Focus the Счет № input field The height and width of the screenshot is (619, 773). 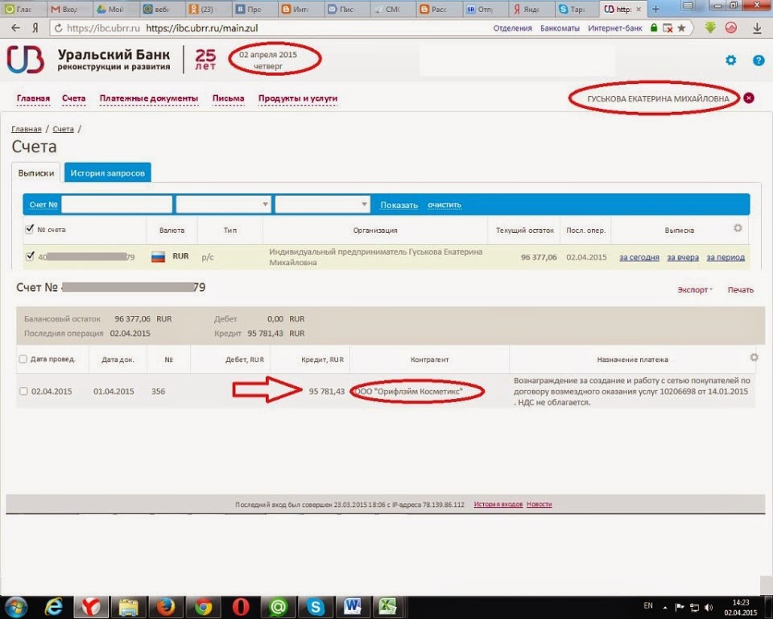[x=117, y=205]
